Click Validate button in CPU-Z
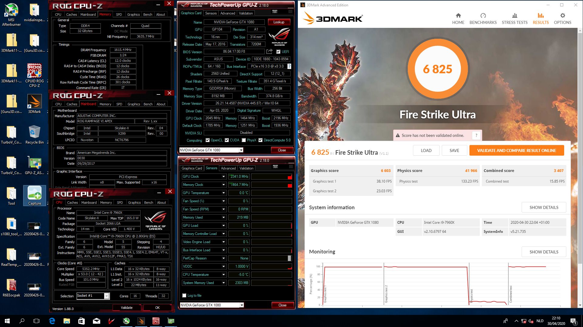Screen dimensions: 583x327 127,308
